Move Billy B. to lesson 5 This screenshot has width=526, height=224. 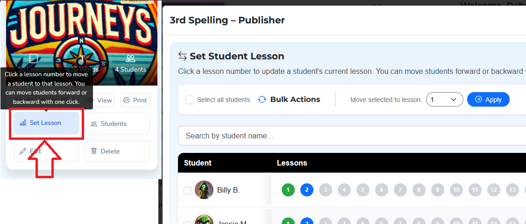tap(363, 190)
